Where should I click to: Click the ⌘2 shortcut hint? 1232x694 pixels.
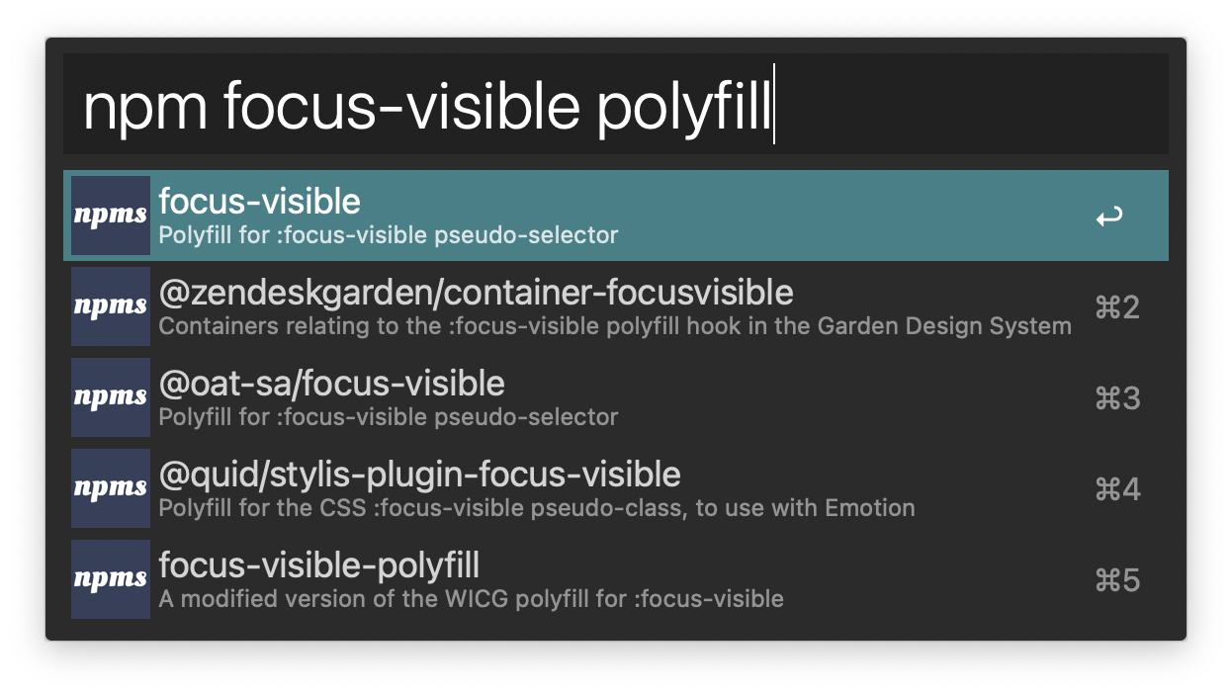(1117, 307)
